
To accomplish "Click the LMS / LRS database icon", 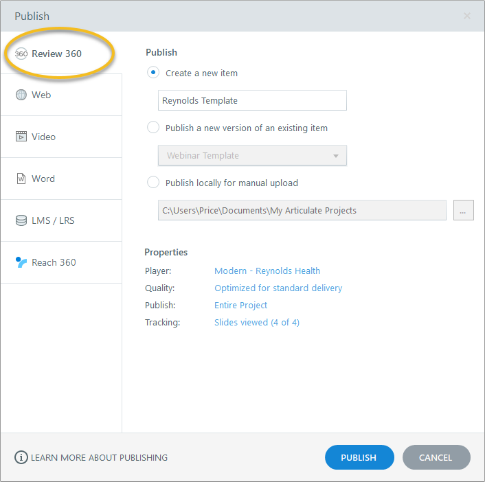I will coord(21,220).
